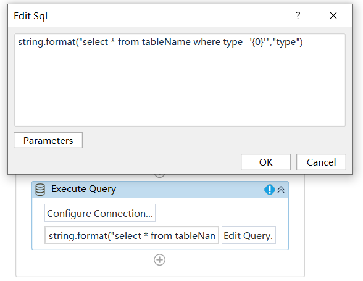Place cursor on string.format in SQL editor

click(x=47, y=42)
